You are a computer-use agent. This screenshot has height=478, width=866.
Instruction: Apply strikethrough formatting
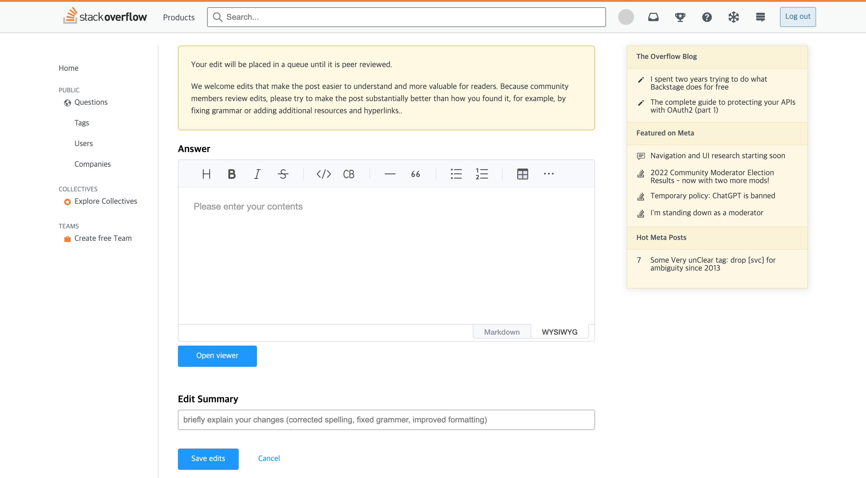click(283, 173)
